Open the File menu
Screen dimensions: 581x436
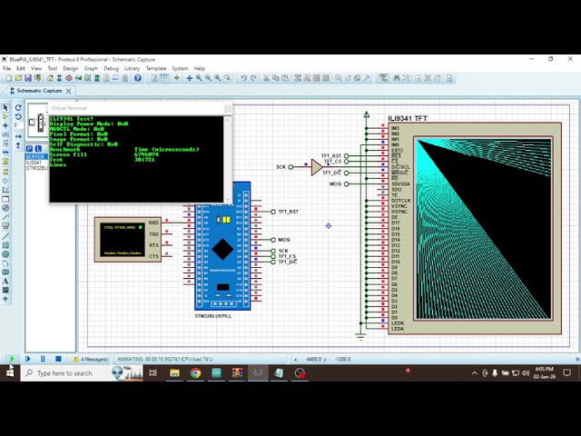point(6,68)
